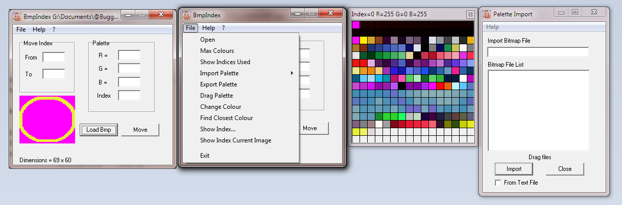Click Move button in the G:\Documents BmpIndex window

pyautogui.click(x=140, y=130)
